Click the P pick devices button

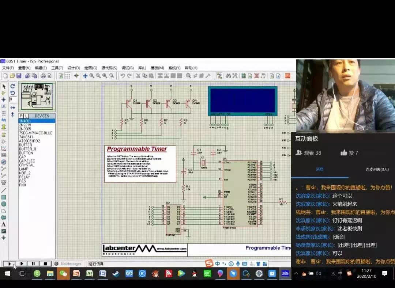21,116
